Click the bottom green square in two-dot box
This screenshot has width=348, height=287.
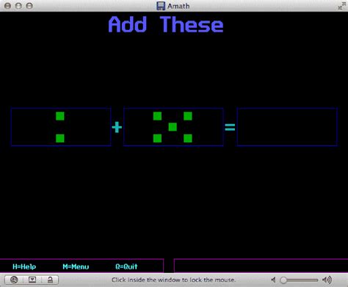[x=60, y=138]
